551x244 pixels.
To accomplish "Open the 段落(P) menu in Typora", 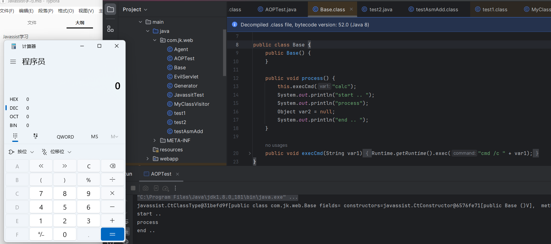I will (x=46, y=11).
